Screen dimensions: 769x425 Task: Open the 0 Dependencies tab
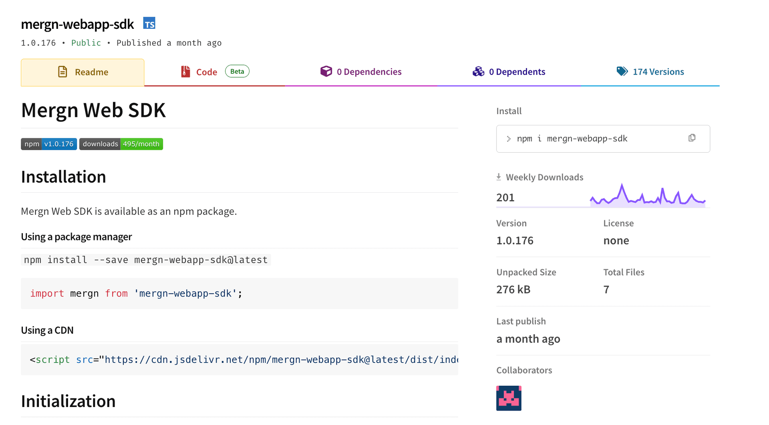pyautogui.click(x=369, y=71)
